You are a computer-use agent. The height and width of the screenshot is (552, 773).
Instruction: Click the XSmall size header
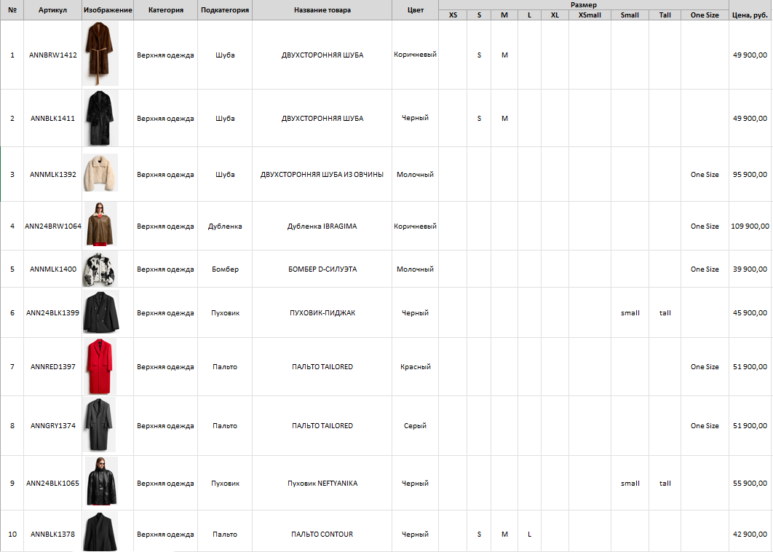pyautogui.click(x=590, y=15)
